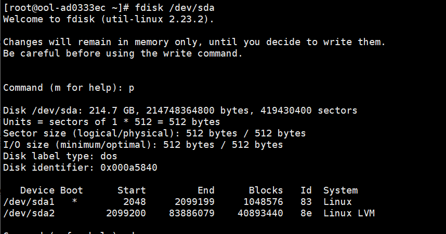Click the '8e' partition Id value
Screen dimensions: 446x234
(306, 213)
